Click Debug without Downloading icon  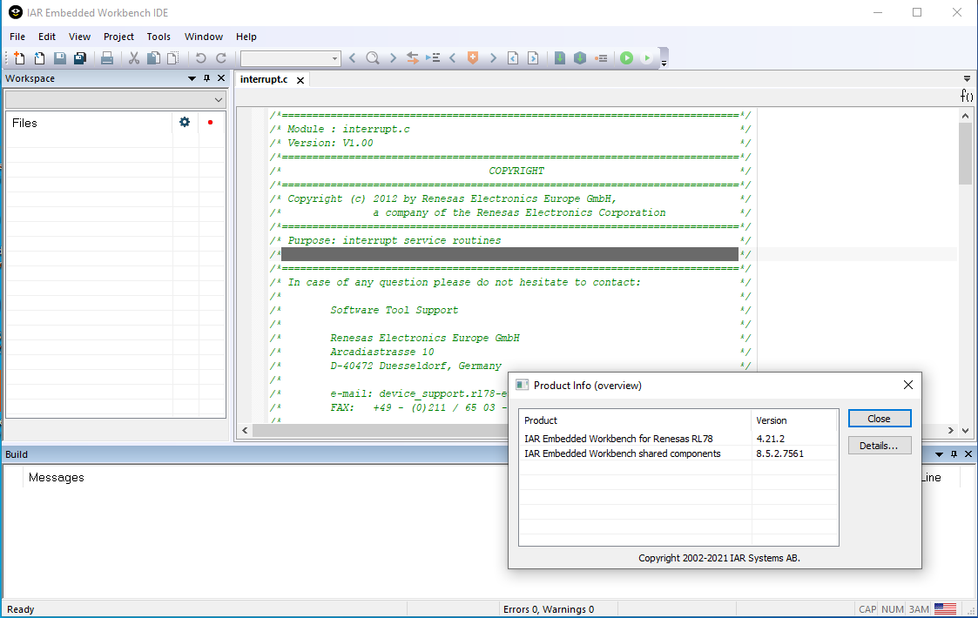tap(647, 58)
